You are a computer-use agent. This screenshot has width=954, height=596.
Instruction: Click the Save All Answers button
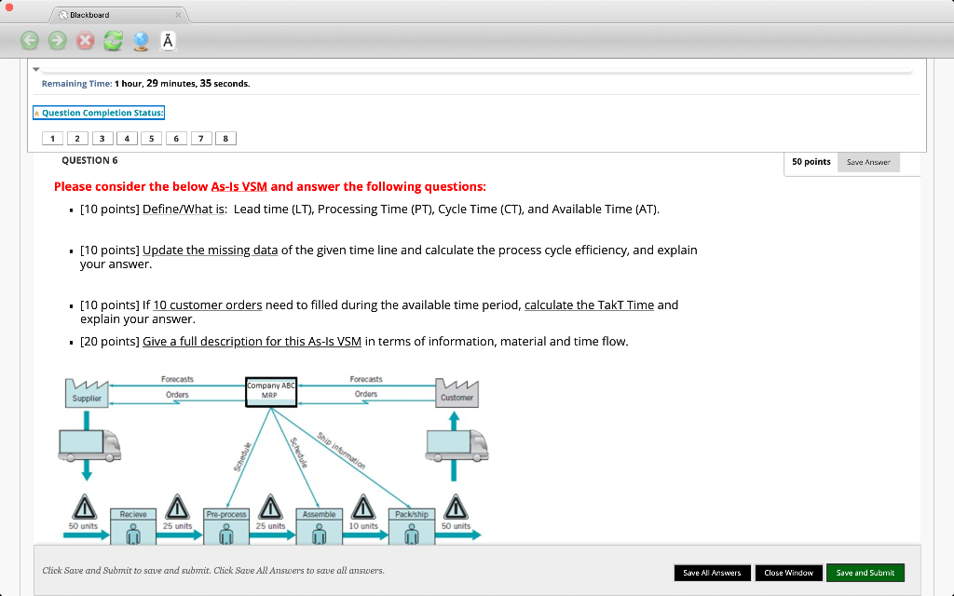[x=712, y=573]
